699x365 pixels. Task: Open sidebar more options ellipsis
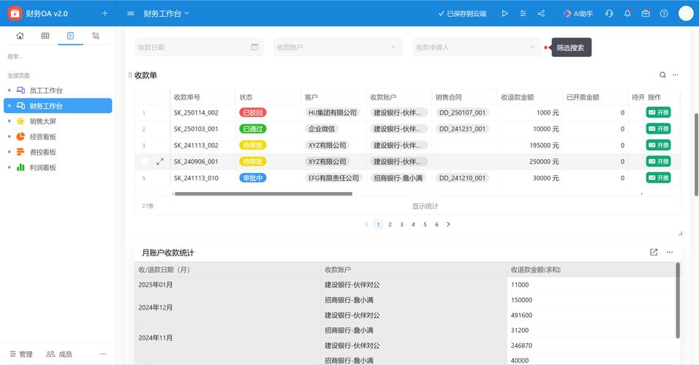pyautogui.click(x=103, y=354)
